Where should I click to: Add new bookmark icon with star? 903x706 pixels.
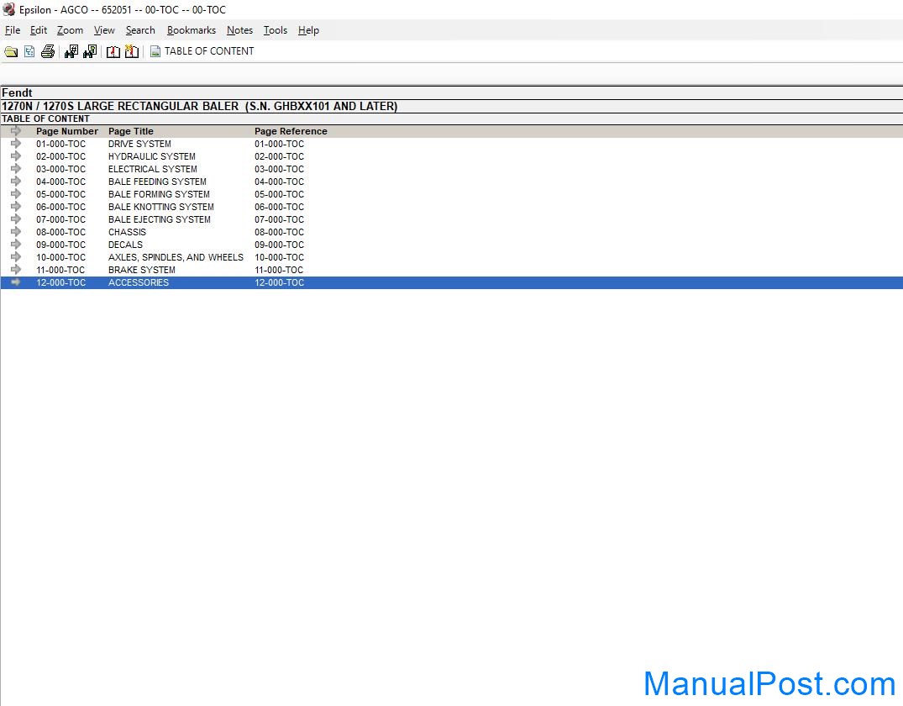132,52
